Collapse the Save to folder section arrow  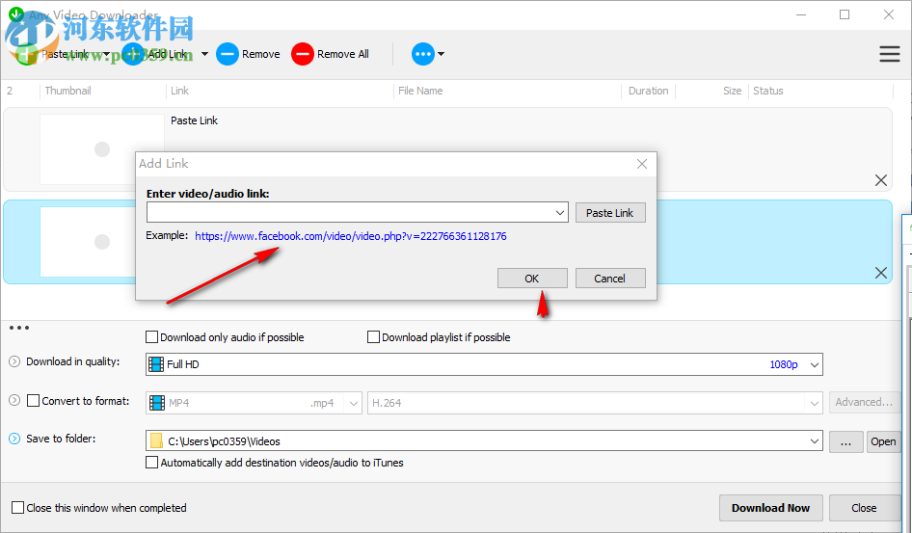(x=14, y=439)
